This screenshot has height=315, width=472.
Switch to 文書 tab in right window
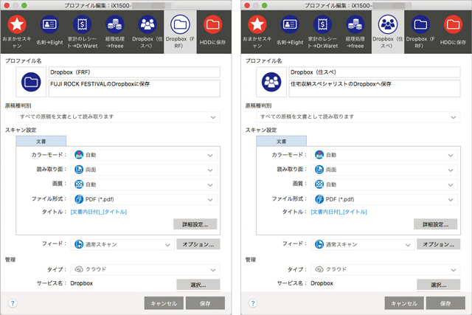click(x=282, y=141)
